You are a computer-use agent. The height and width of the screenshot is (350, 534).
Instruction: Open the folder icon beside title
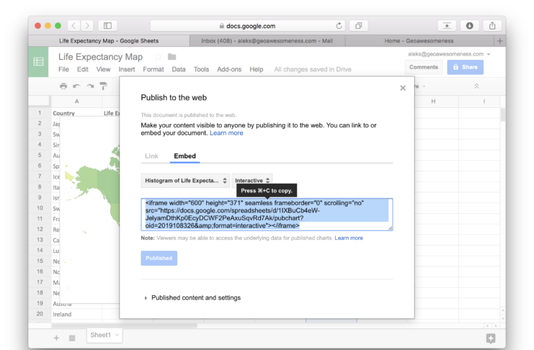pyautogui.click(x=172, y=57)
